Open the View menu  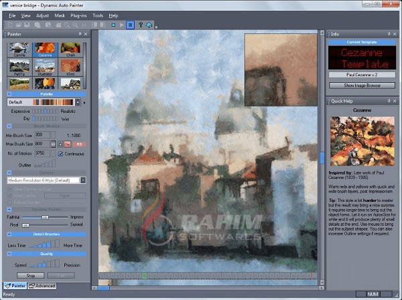coord(26,15)
